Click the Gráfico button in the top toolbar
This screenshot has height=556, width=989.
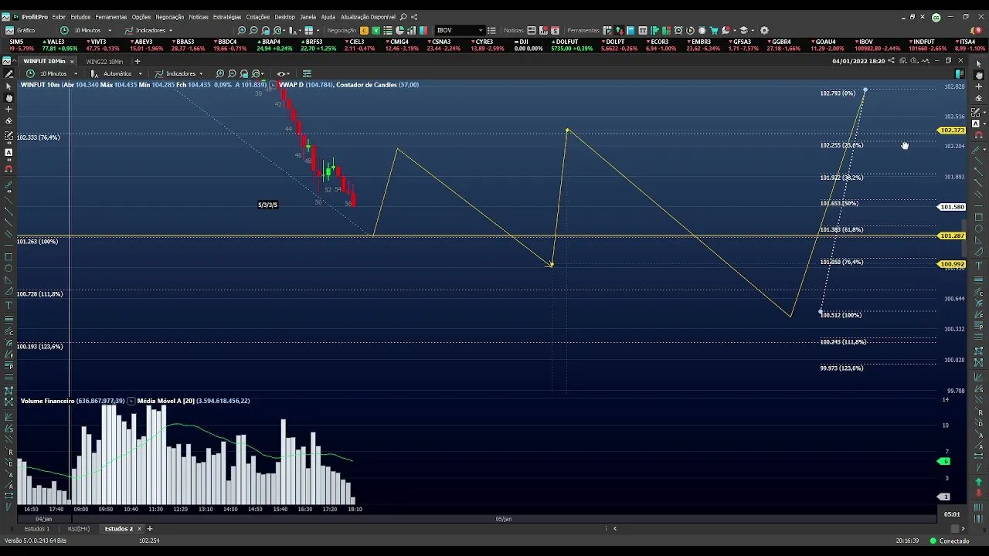click(20, 30)
